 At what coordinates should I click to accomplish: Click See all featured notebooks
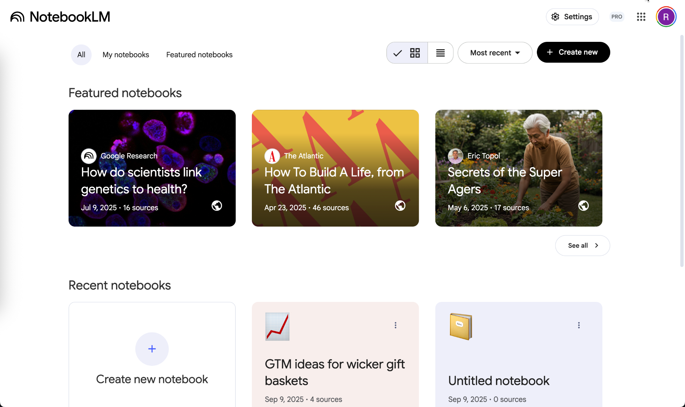[582, 245]
